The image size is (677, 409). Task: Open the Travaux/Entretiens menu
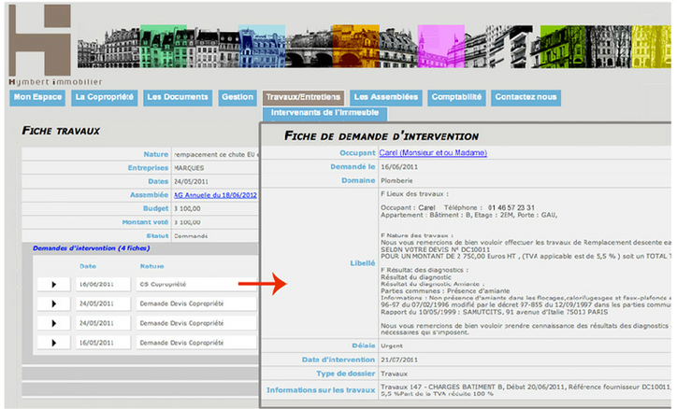tap(303, 97)
